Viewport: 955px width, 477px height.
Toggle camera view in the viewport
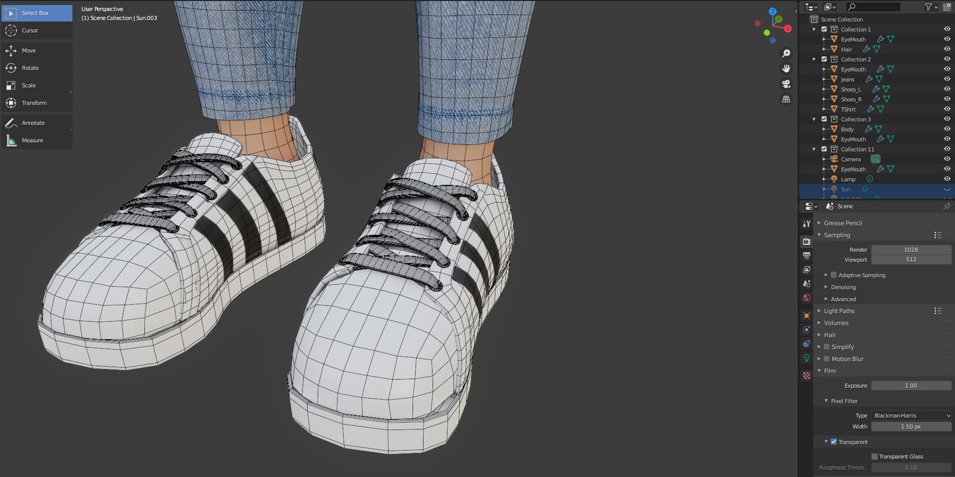coord(786,84)
